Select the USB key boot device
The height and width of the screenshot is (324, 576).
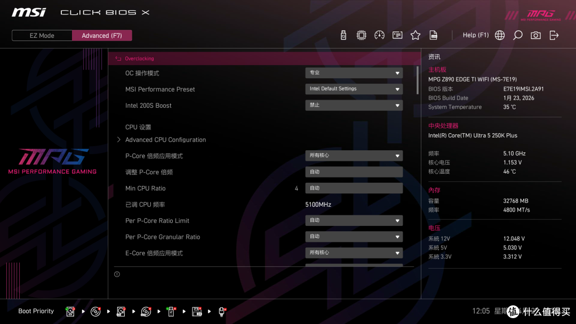pos(171,312)
